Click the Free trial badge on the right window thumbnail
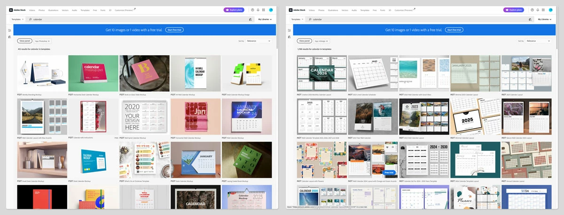 coord(390,172)
